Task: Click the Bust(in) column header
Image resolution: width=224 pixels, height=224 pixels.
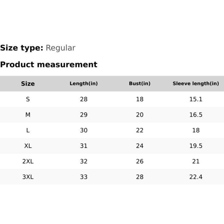Action: pyautogui.click(x=140, y=83)
